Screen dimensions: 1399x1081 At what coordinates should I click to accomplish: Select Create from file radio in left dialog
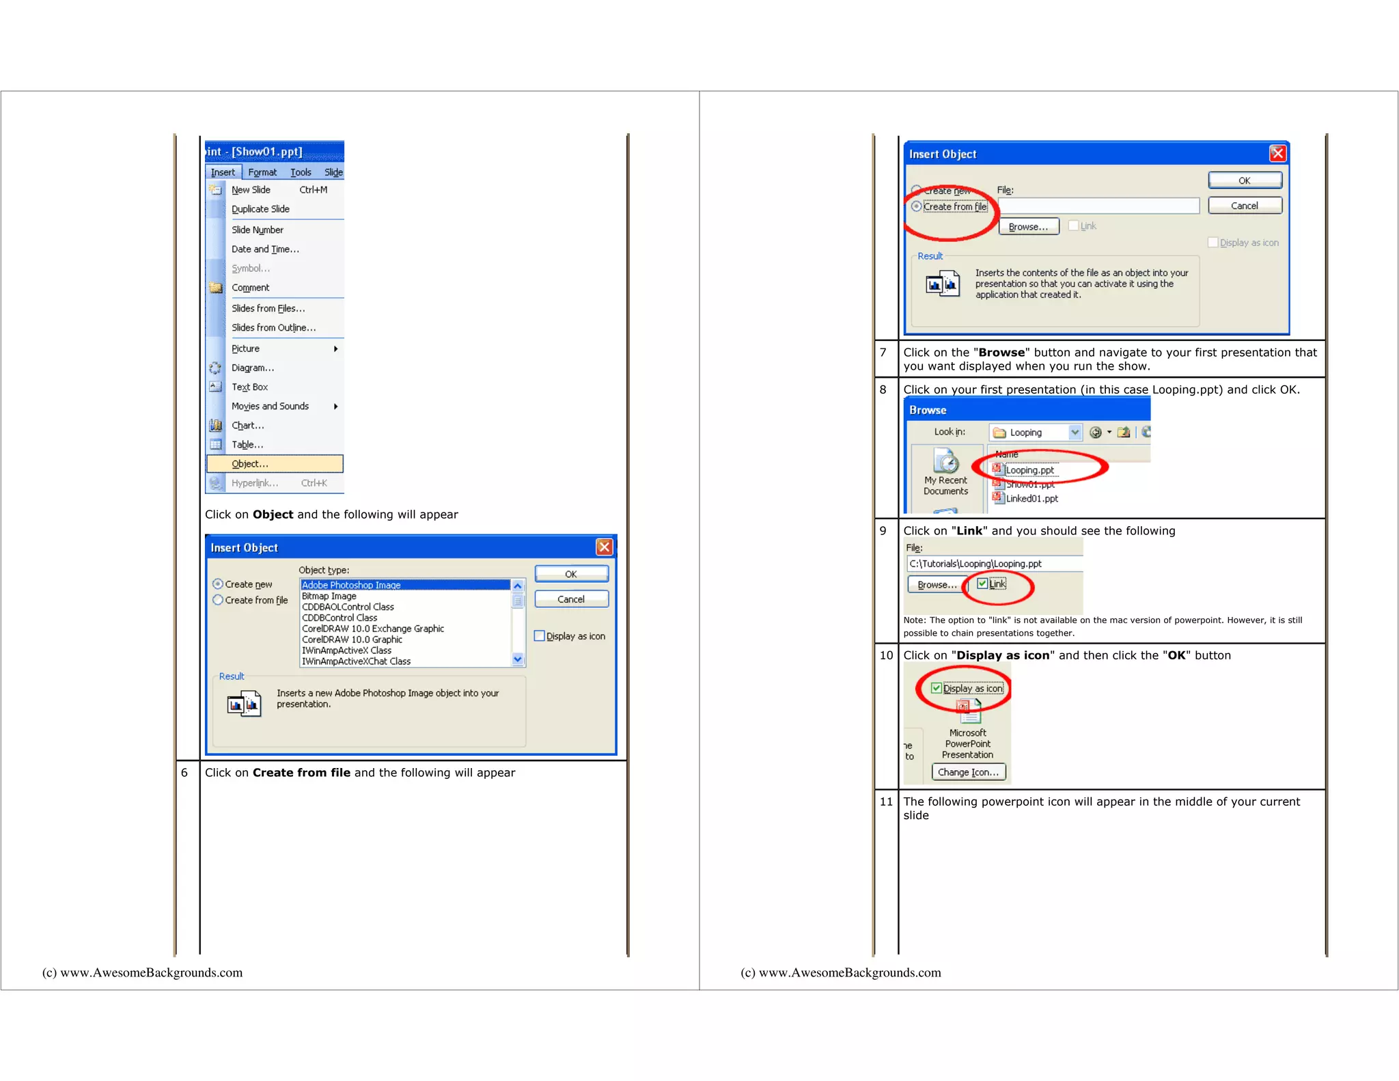pos(218,600)
